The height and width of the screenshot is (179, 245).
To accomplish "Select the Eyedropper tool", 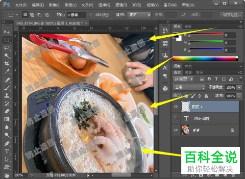I will 7,72.
